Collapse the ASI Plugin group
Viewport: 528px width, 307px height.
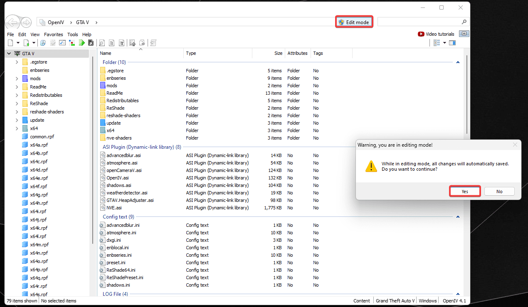[458, 147]
